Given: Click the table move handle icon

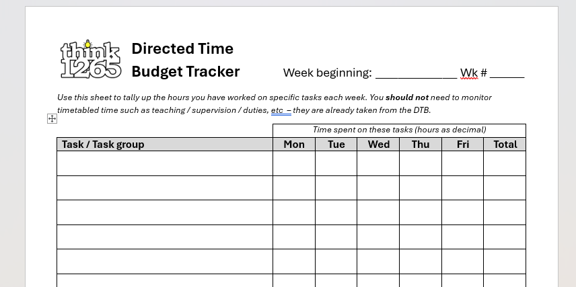Looking at the screenshot, I should coord(52,118).
